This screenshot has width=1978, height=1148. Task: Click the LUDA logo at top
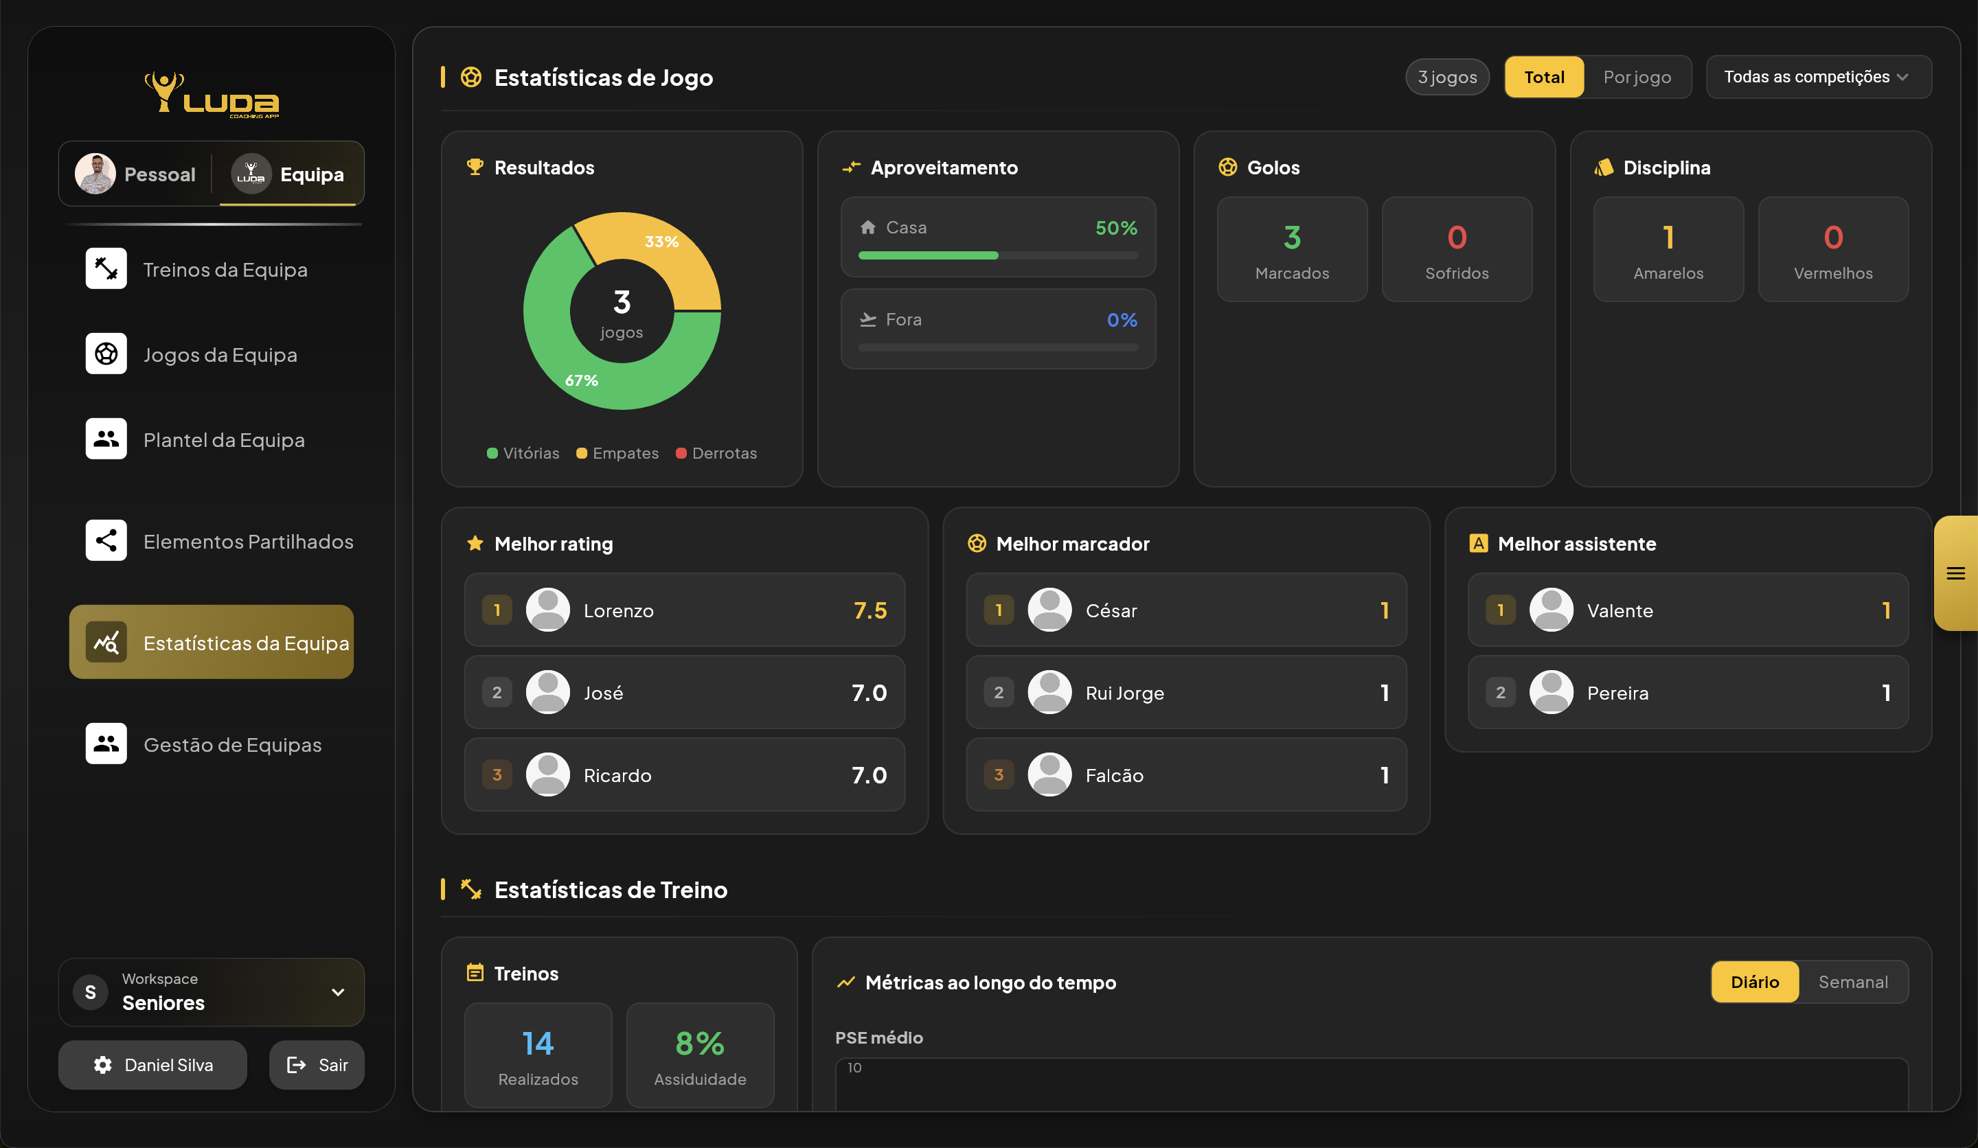pyautogui.click(x=212, y=95)
